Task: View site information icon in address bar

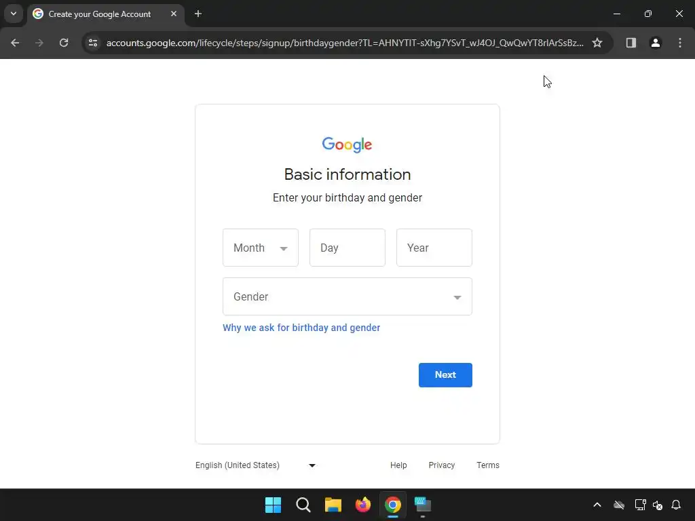Action: click(93, 43)
